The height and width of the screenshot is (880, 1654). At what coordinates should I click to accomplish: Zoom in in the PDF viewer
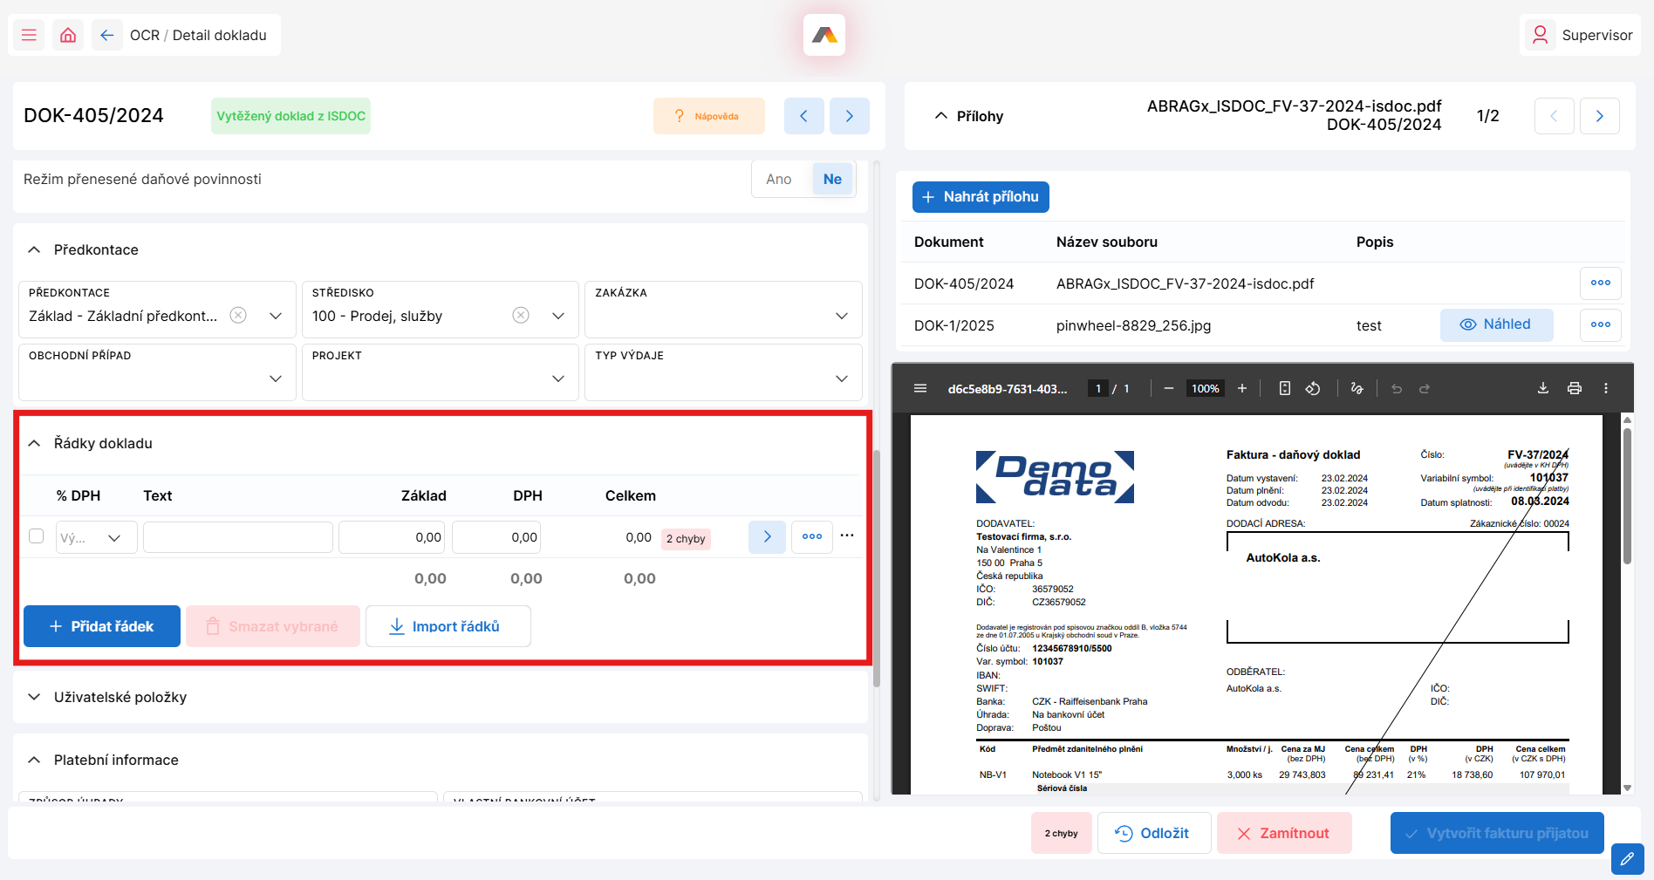(1242, 388)
